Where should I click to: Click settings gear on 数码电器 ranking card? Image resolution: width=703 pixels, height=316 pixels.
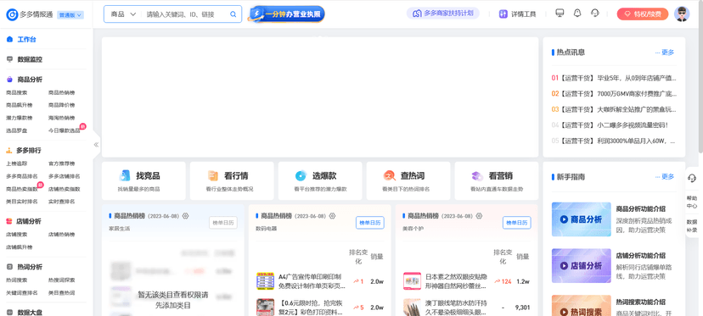tap(332, 216)
